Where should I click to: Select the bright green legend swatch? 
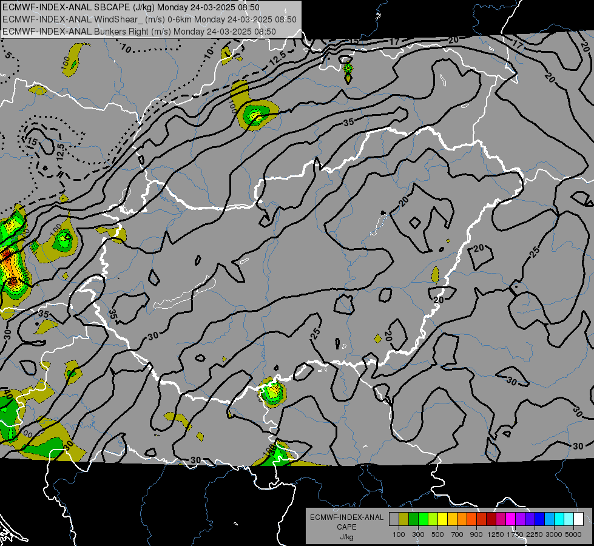tap(423, 519)
